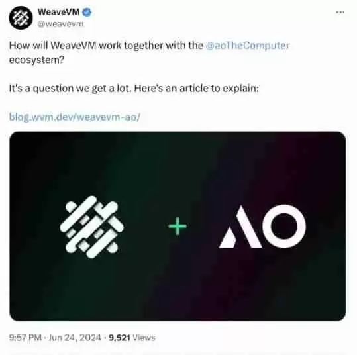
Task: Open the WeaveVM display name
Action: point(58,12)
